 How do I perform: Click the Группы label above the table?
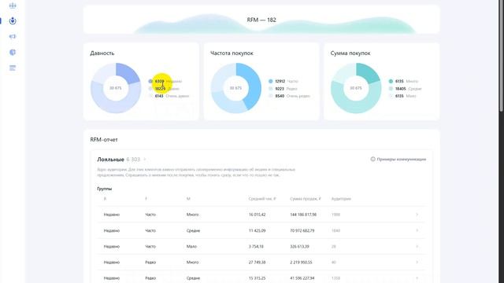tap(105, 189)
